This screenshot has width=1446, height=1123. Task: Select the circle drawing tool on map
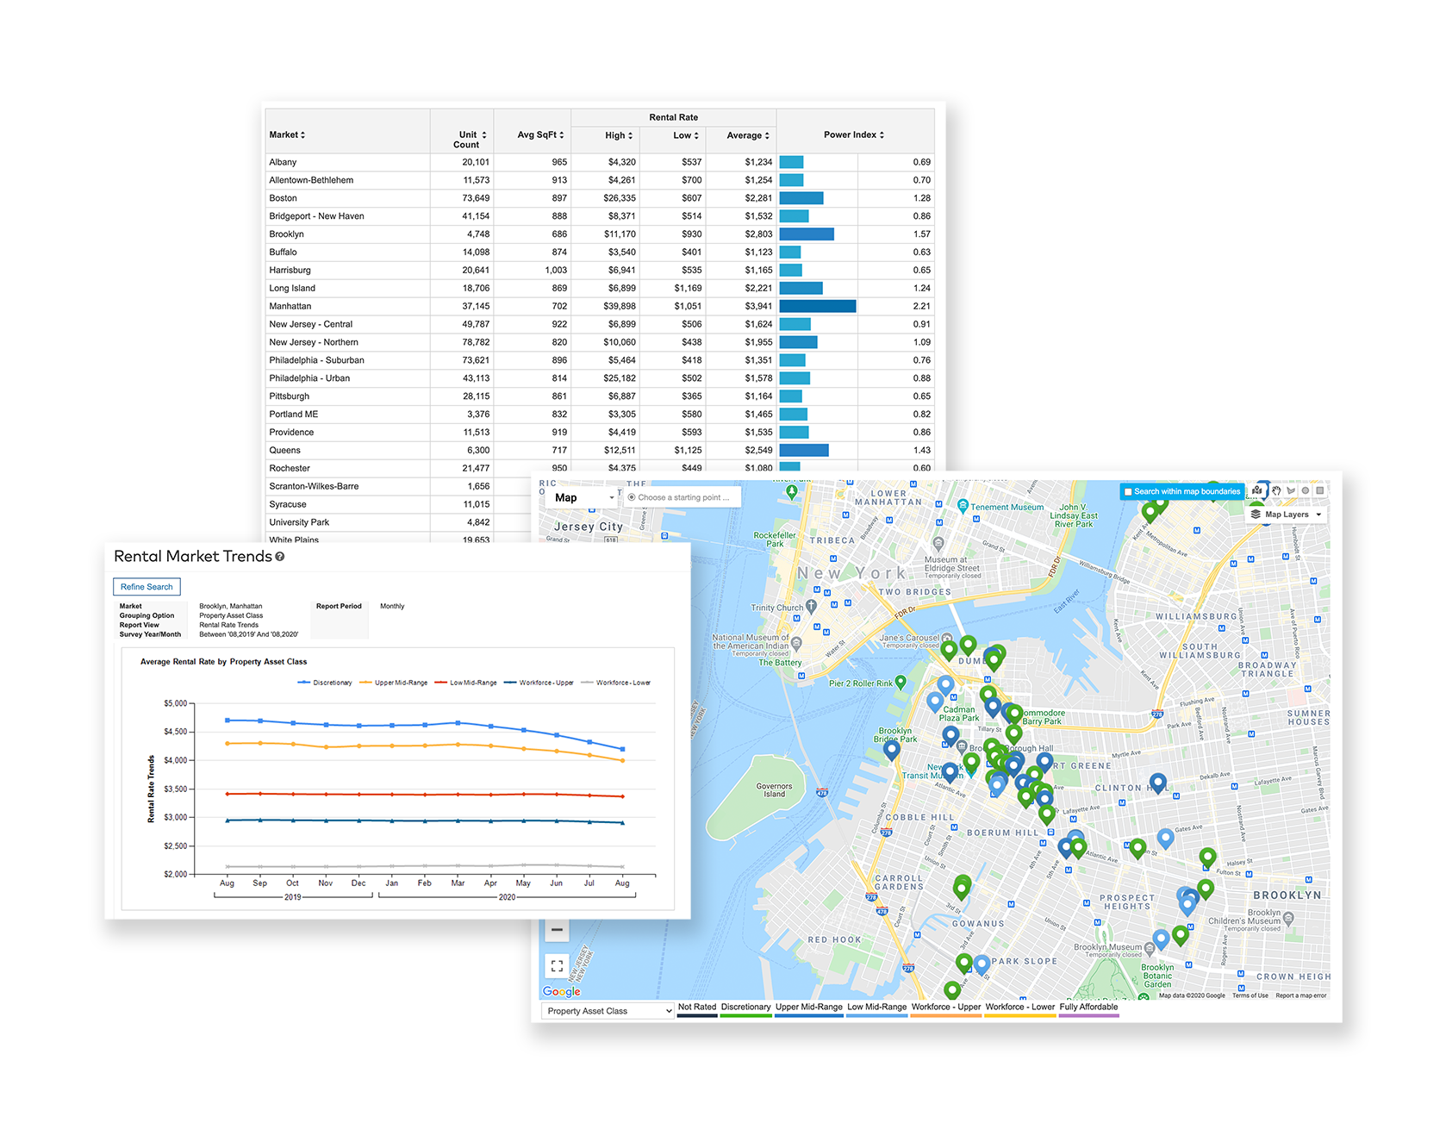tap(1306, 491)
